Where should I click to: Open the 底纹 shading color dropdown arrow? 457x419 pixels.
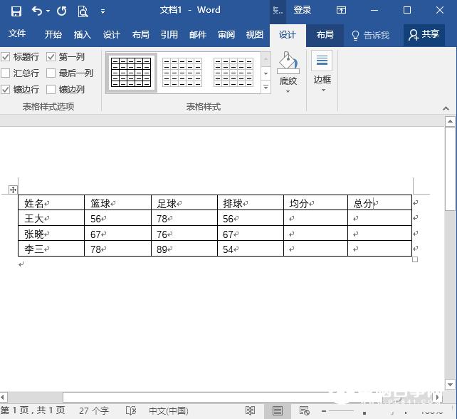click(288, 91)
